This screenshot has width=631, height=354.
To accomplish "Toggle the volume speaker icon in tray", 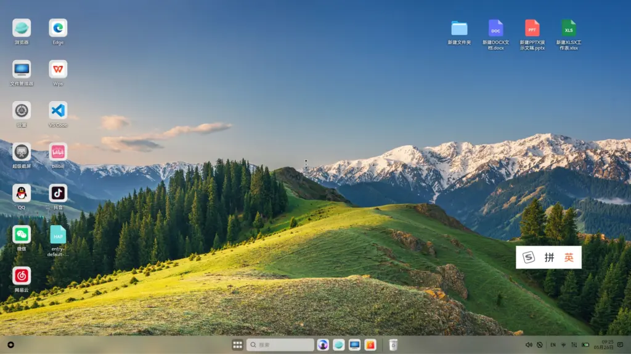I will coord(529,345).
